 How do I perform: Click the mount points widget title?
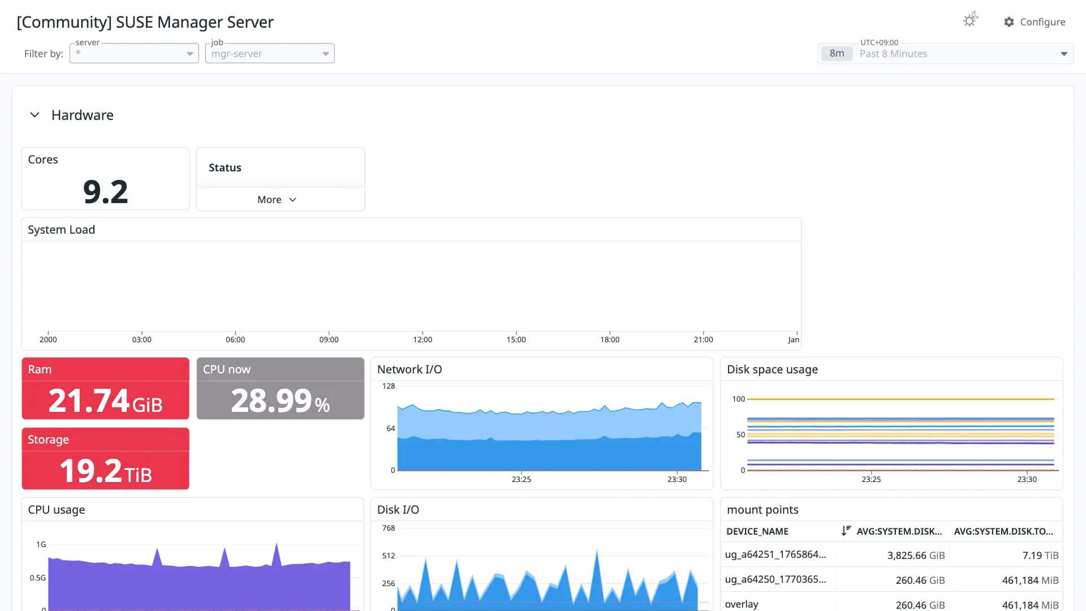(x=762, y=509)
